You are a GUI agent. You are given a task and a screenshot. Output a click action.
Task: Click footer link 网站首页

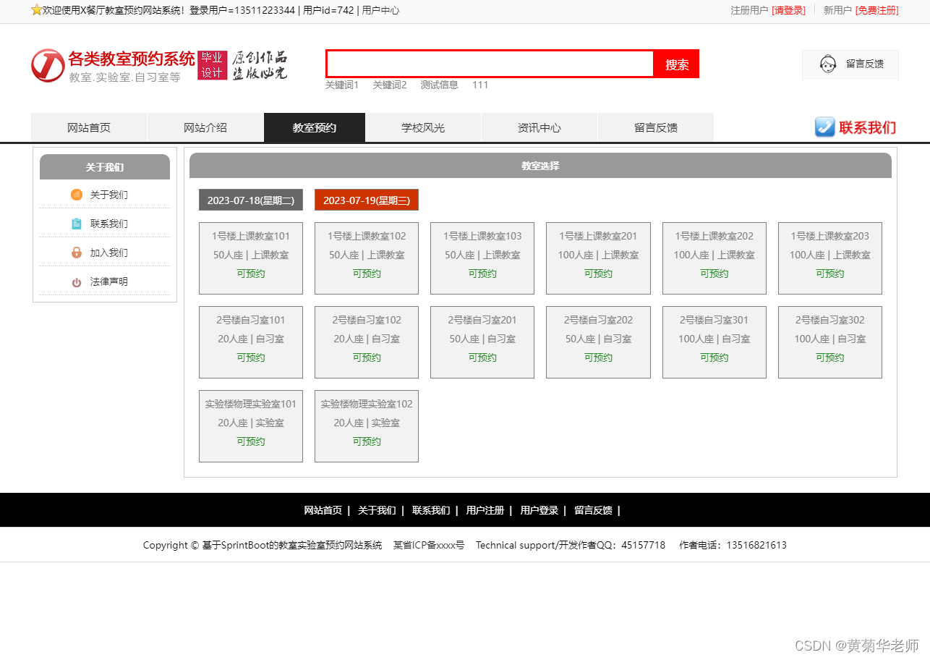(x=323, y=510)
